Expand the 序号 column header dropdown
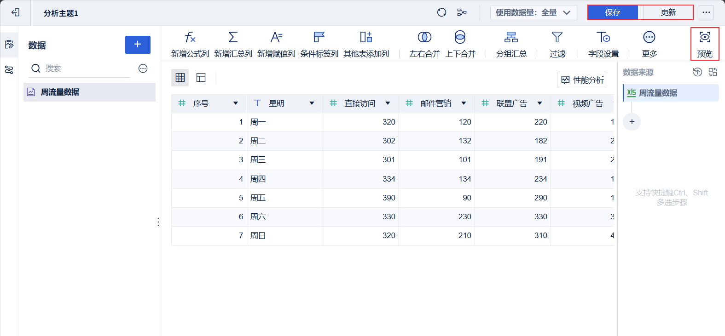The width and height of the screenshot is (725, 336). 236,103
